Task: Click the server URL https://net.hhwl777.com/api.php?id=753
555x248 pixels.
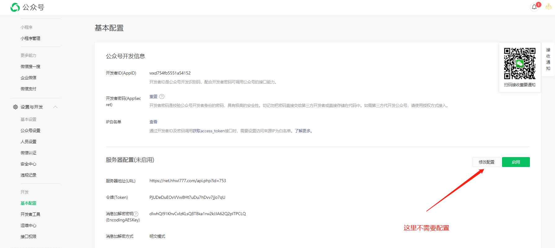Action: [x=188, y=181]
